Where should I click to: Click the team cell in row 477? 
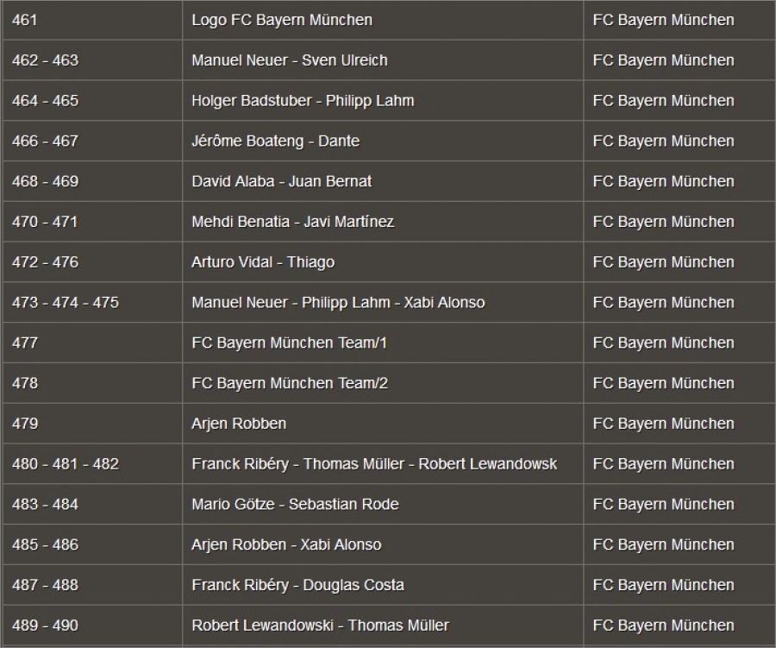pyautogui.click(x=663, y=343)
